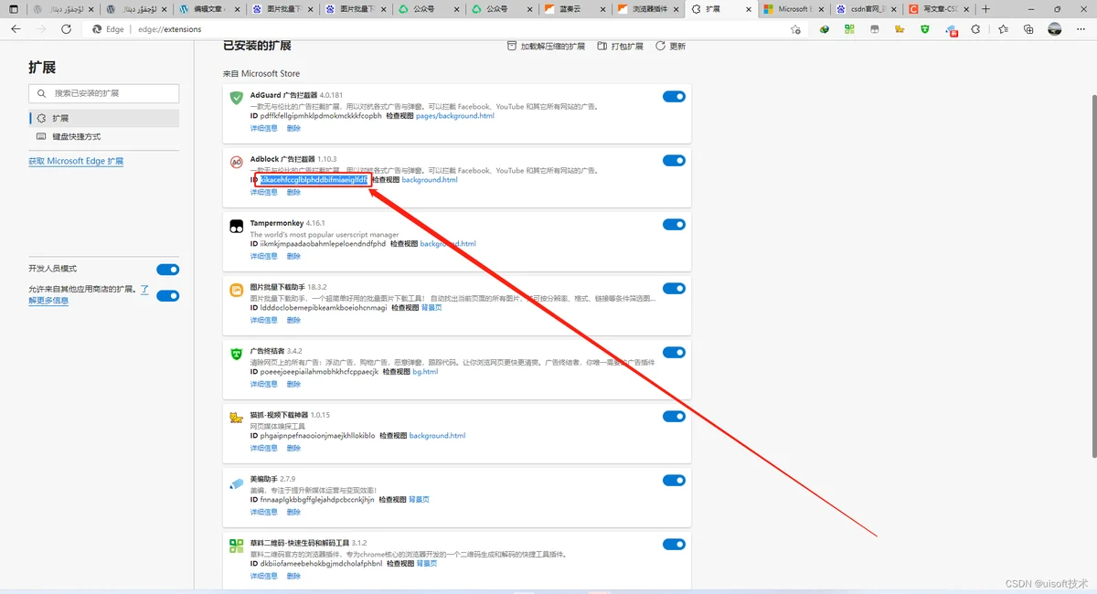Click the 广告终结者 green shield icon
Viewport: 1097px width, 594px height.
pos(236,354)
